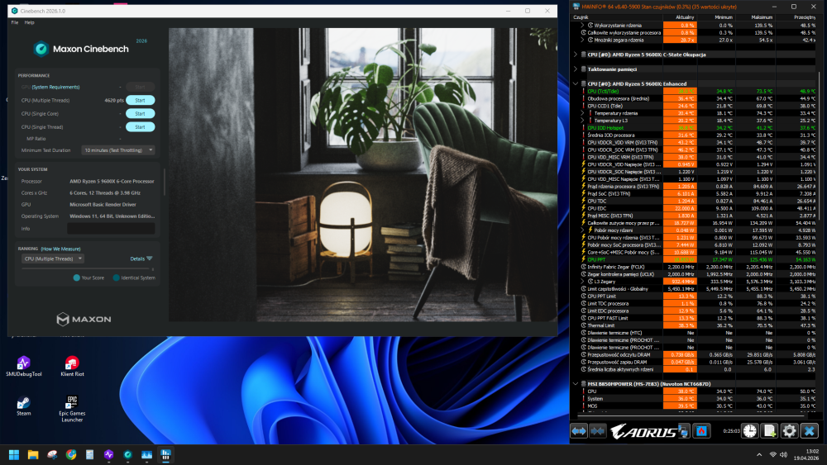Expand the Wykorzystanie rdzenia row
The height and width of the screenshot is (465, 827).
click(583, 26)
